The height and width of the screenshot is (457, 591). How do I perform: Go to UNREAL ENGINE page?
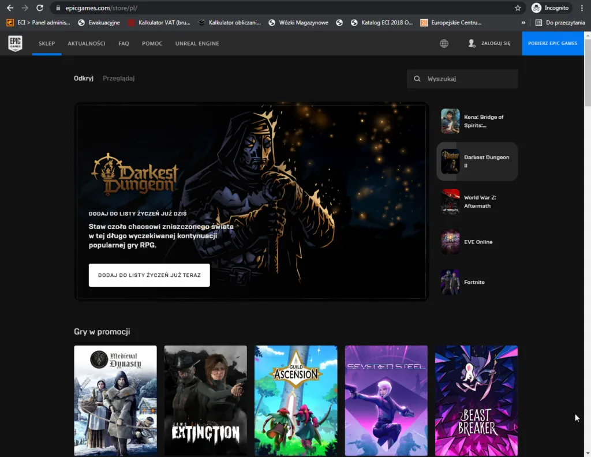point(197,43)
